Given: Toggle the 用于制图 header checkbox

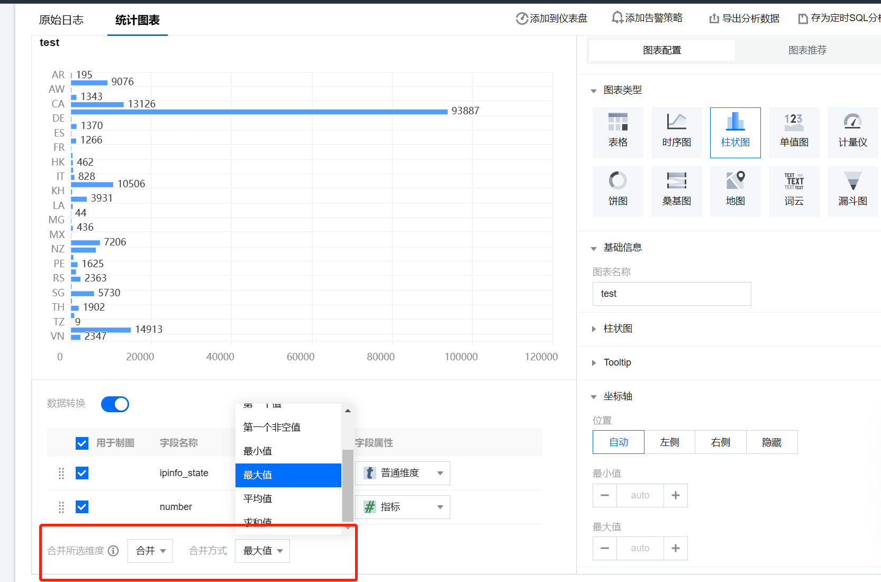Looking at the screenshot, I should (82, 443).
